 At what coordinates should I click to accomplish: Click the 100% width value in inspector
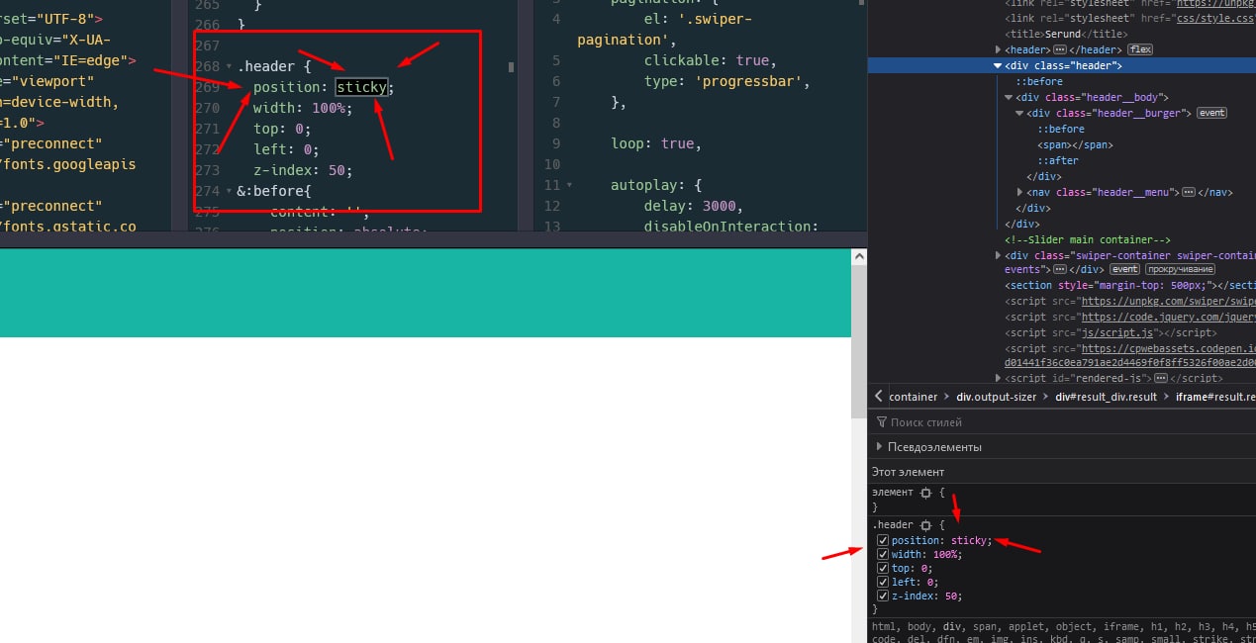(x=944, y=554)
